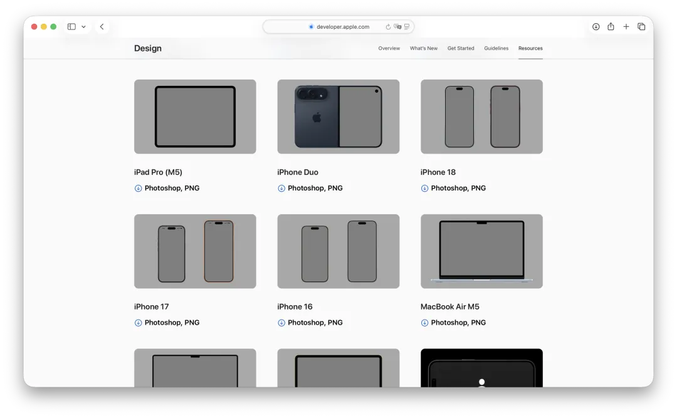677x418 pixels.
Task: Click the iPhone 16 title
Action: click(x=295, y=306)
